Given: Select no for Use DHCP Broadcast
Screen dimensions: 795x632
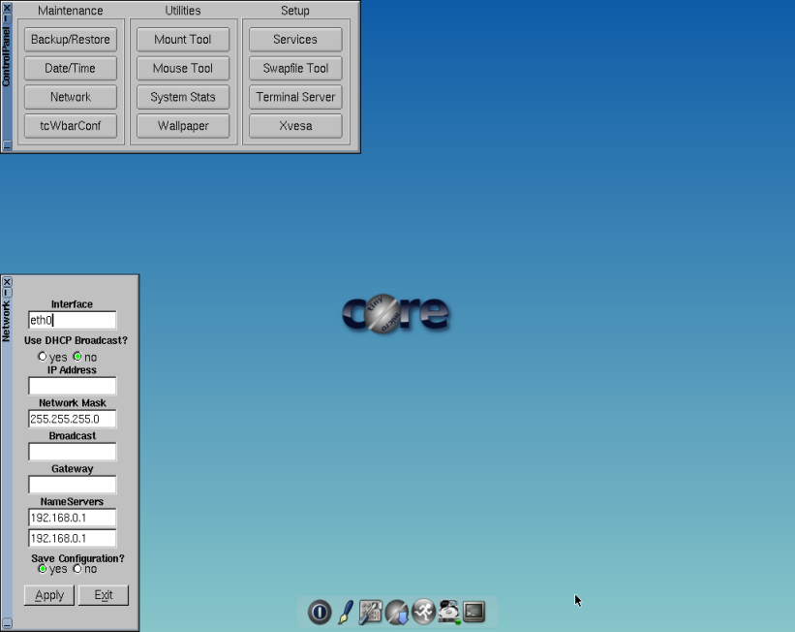Looking at the screenshot, I should point(77,357).
